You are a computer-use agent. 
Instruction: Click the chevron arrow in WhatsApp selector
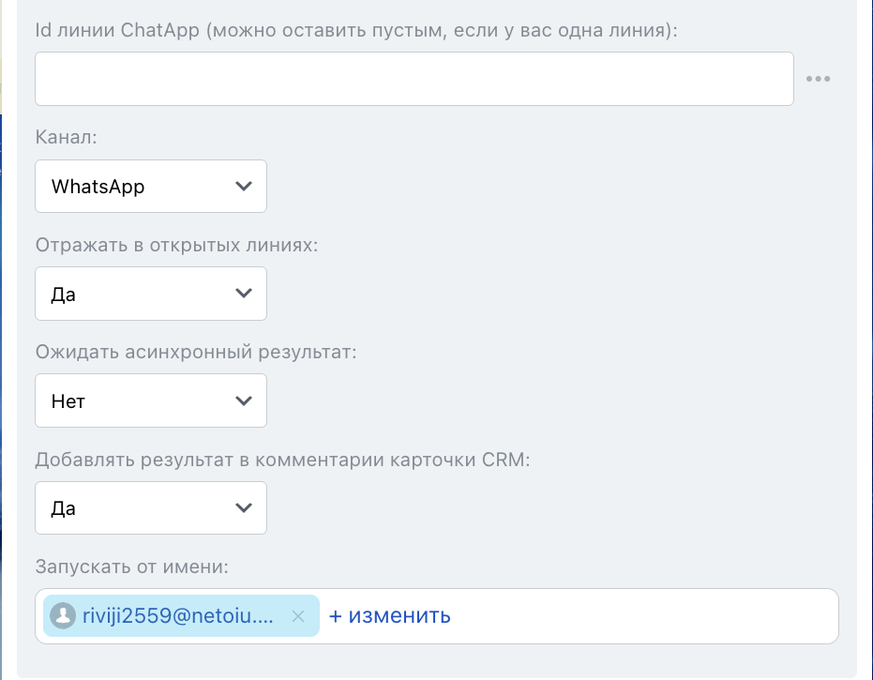(x=244, y=186)
